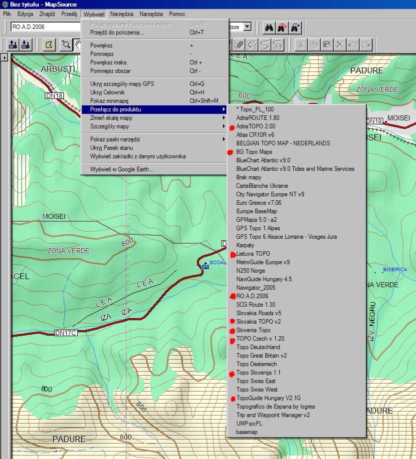Select Lietuva TOPO product
Screen dimensions: 416x459
(296, 254)
